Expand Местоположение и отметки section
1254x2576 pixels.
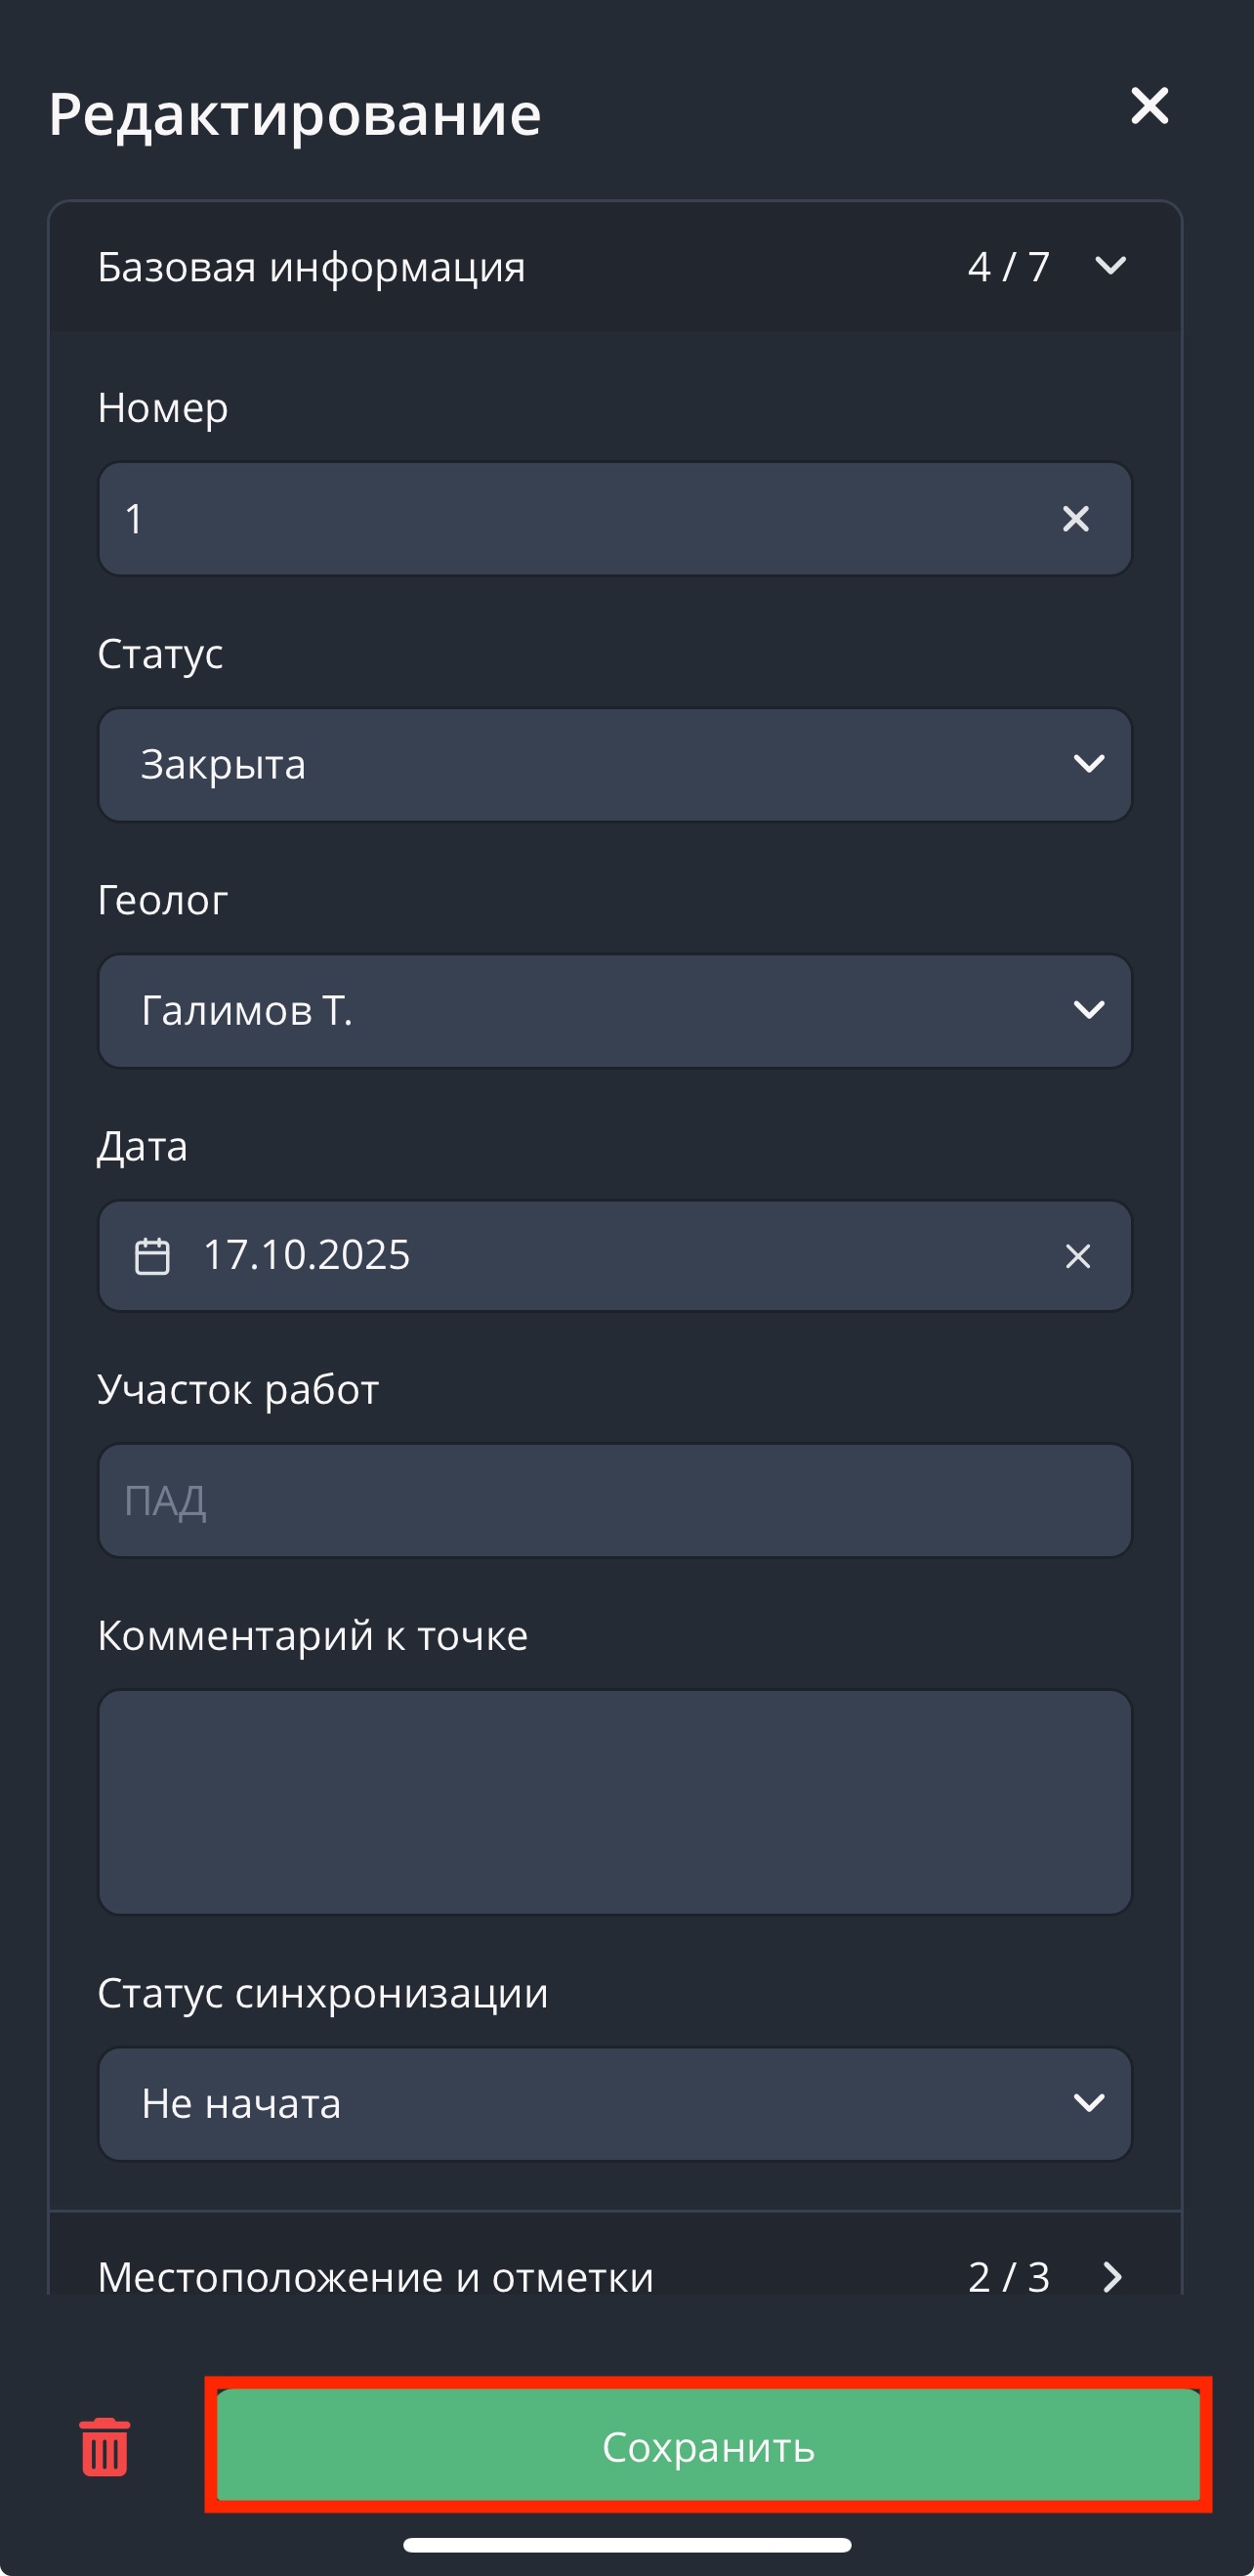coord(1111,2277)
